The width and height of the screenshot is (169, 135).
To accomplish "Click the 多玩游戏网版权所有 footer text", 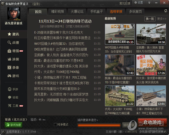I will point(151,132).
